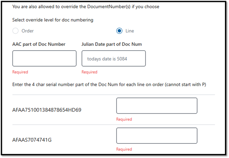Select the Line radio button

119,31
